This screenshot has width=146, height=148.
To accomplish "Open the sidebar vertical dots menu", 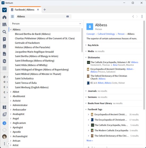I will tap(5, 143).
